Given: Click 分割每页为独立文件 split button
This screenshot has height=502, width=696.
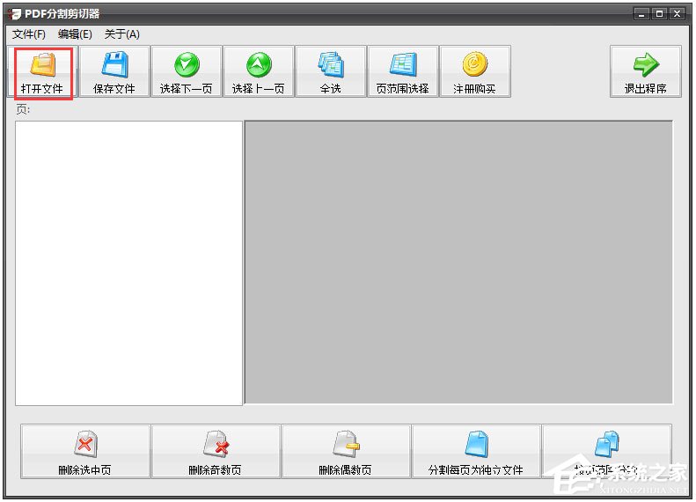Looking at the screenshot, I should (476, 451).
